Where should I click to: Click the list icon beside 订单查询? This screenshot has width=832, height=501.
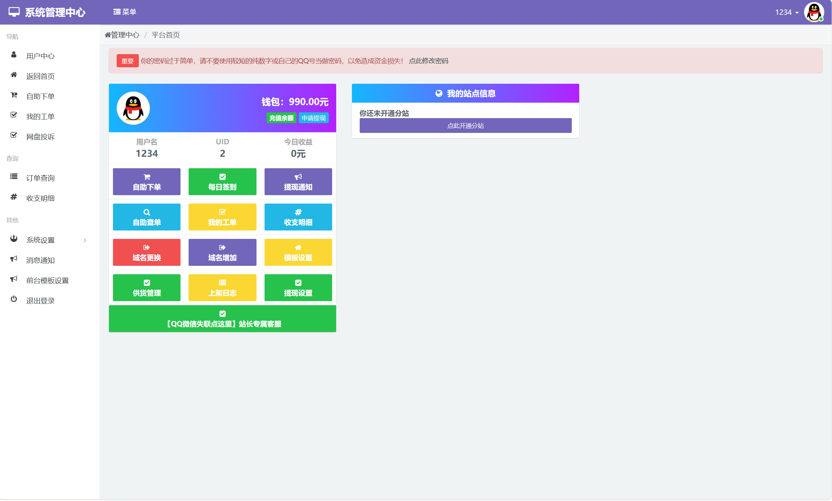click(13, 177)
